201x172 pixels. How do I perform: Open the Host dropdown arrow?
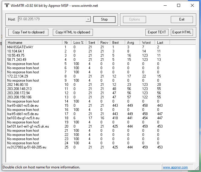[88, 19]
